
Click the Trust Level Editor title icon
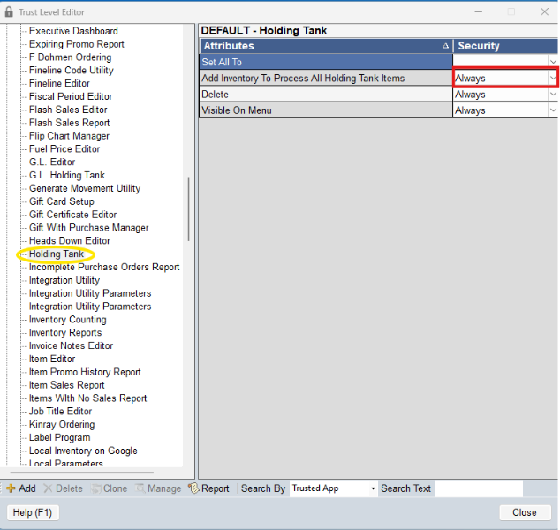tap(9, 11)
